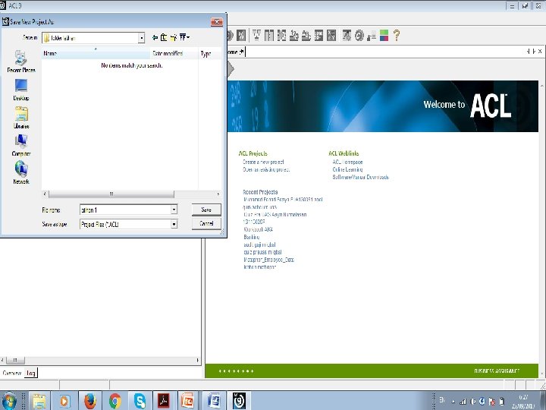Click the ACL 9 taskbar icon
Screen dimensions: 546x410
tap(239, 401)
